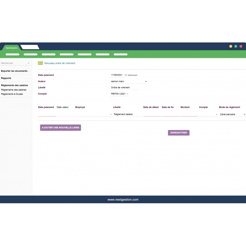Click the "AJOUTER UNE NOUVELLE LIGNE" button
This screenshot has width=246, height=246.
60,127
